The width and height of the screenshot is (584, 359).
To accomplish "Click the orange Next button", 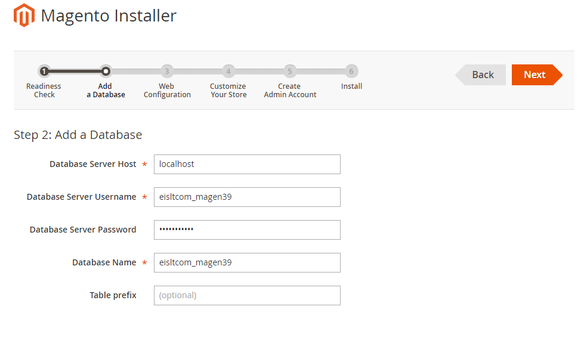I will 537,75.
